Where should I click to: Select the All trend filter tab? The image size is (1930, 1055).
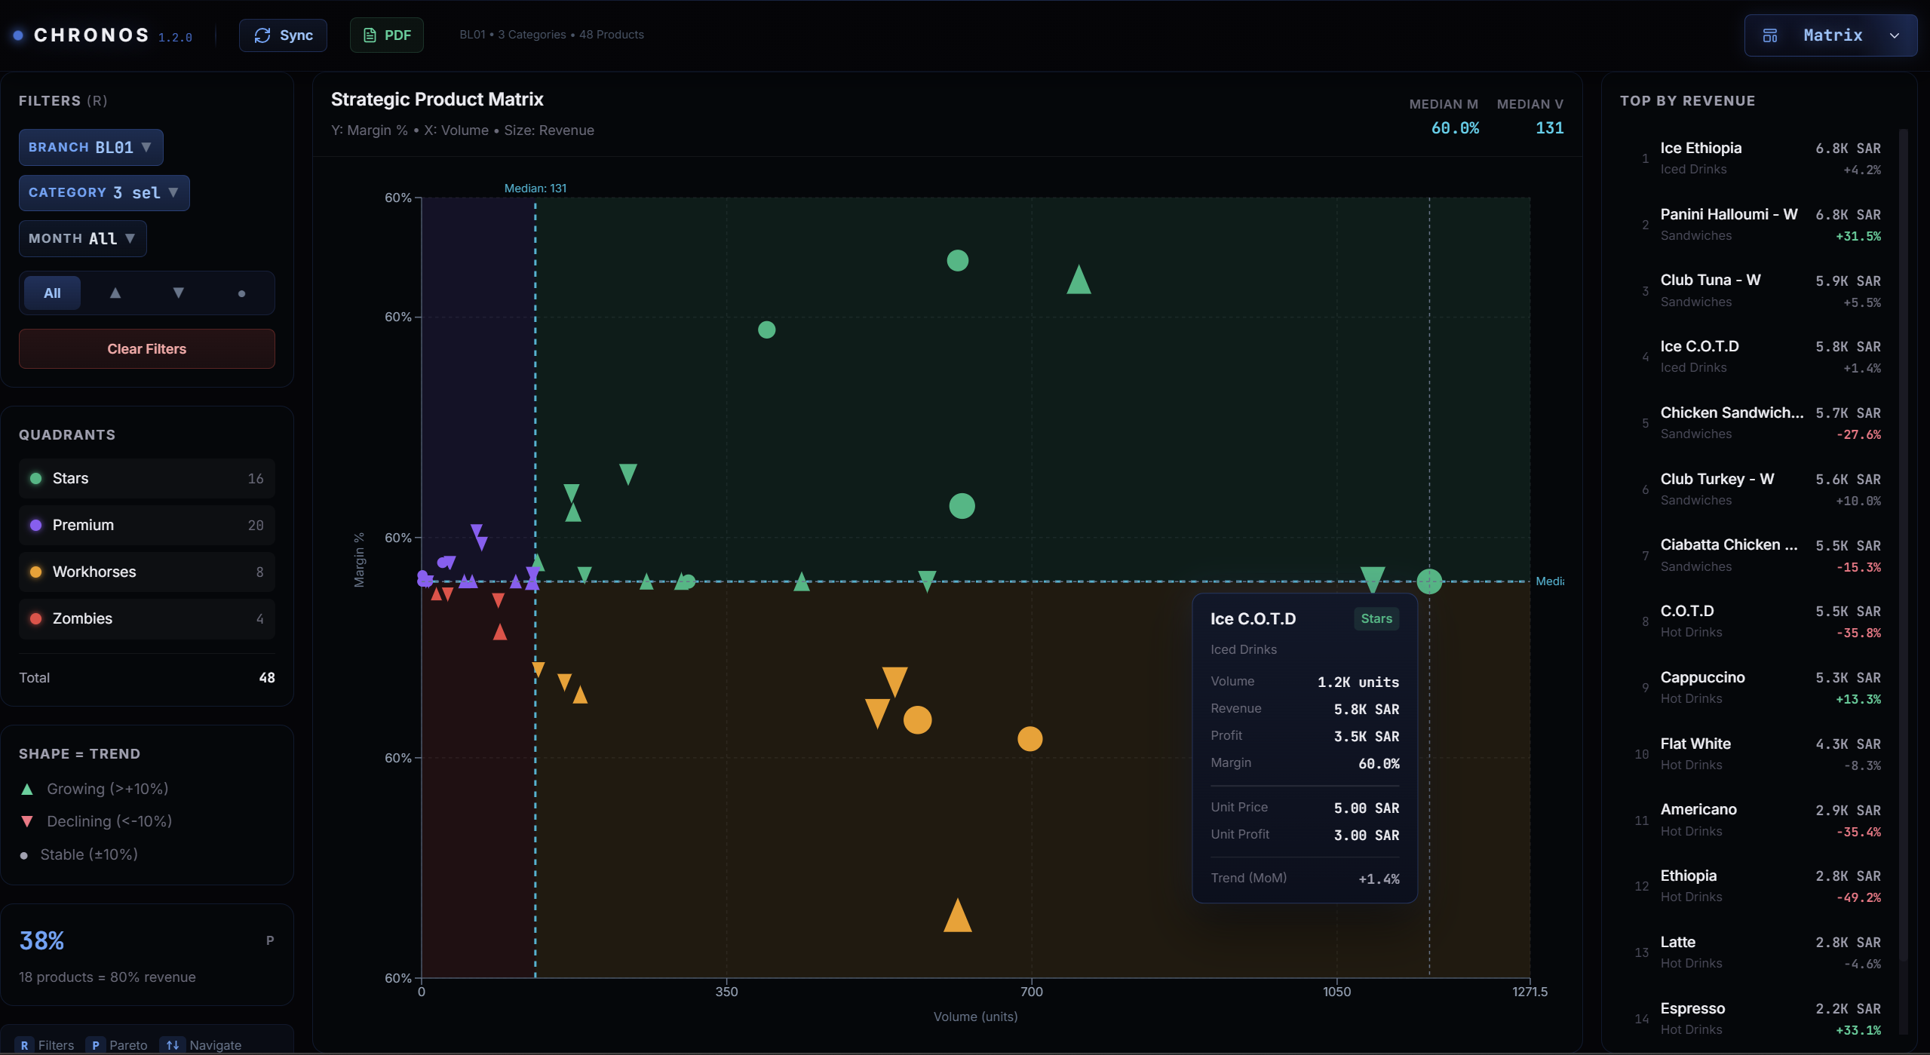[52, 293]
